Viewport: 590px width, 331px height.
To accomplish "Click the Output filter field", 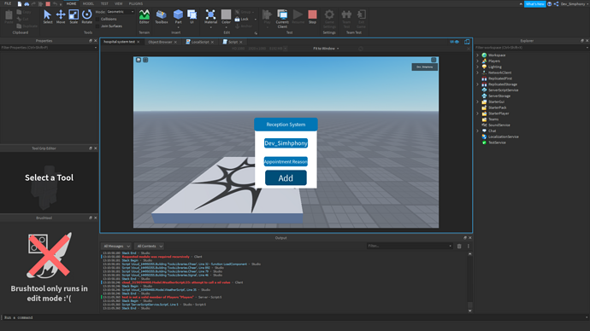I will pos(410,246).
